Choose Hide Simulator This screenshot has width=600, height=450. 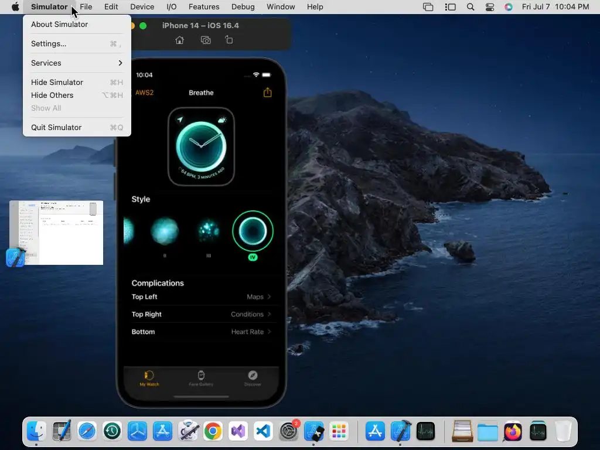point(77,82)
